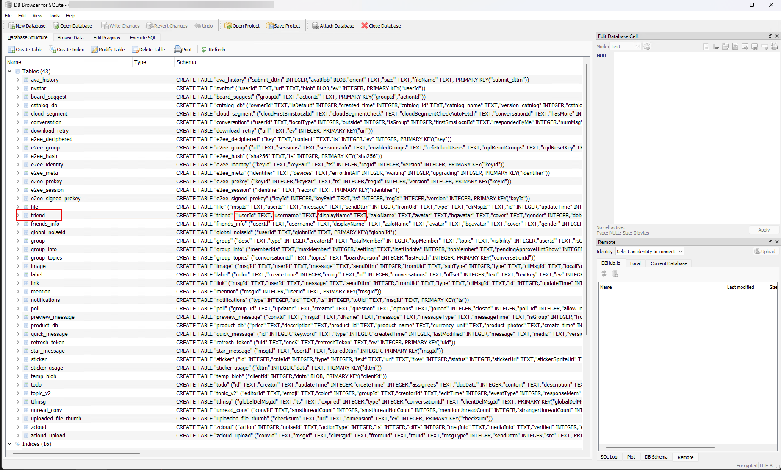Click Write Changes toolbar button
The image size is (781, 470).
coord(120,26)
